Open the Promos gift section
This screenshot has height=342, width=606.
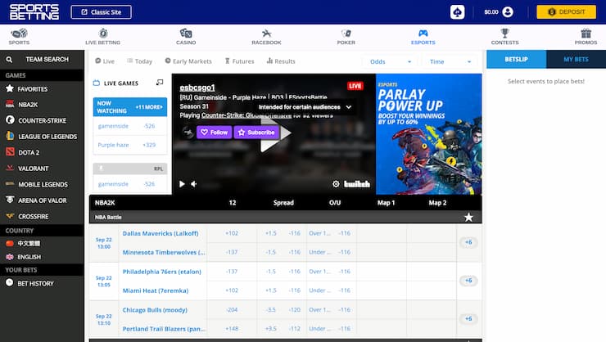[x=586, y=37]
